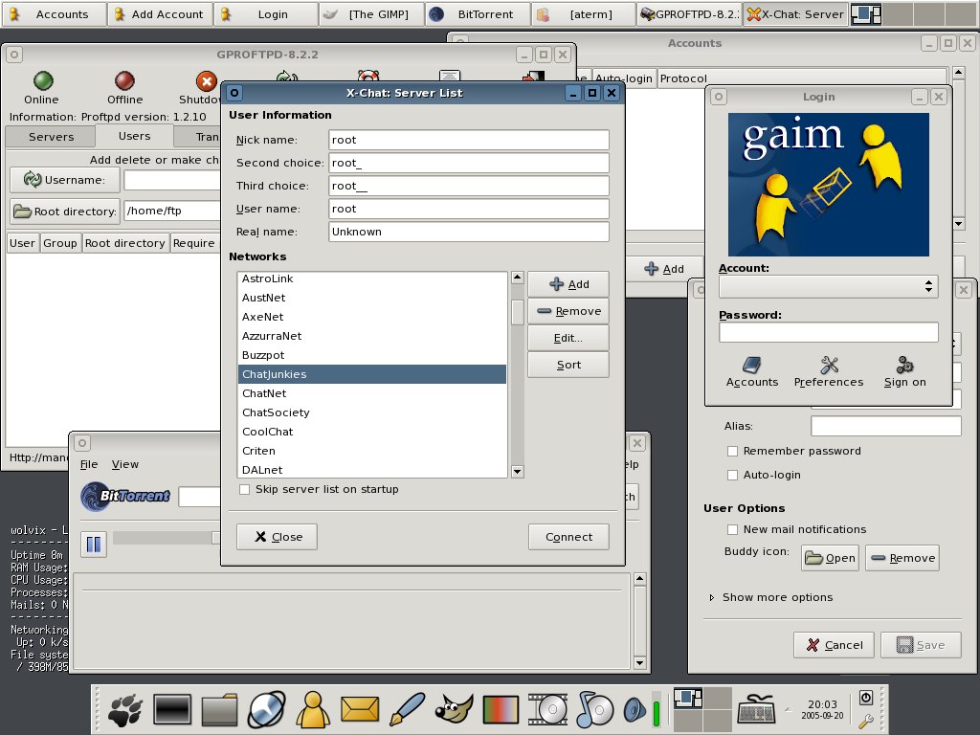
Task: Open the mail envelope dock icon
Action: (x=360, y=710)
